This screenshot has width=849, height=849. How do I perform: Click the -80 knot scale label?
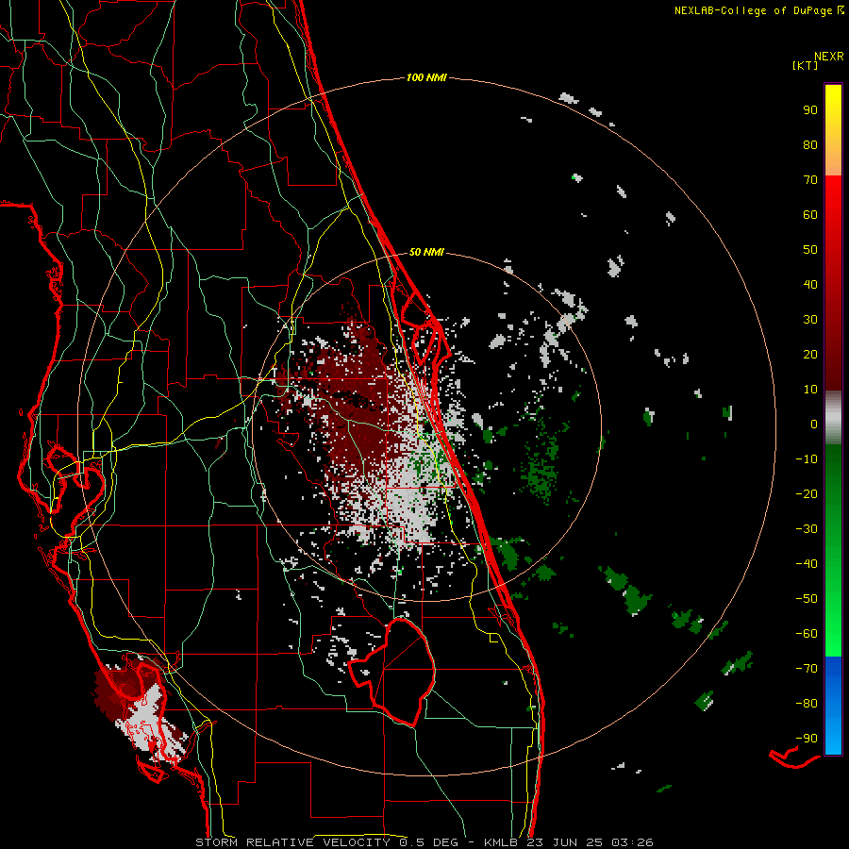click(x=807, y=704)
